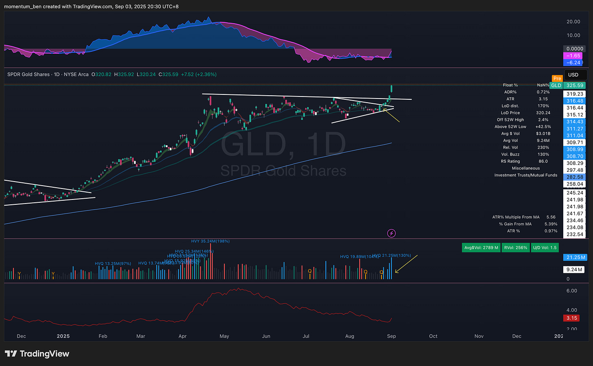Click the blue 316.48 price scale label
This screenshot has height=366, width=593.
coord(575,101)
